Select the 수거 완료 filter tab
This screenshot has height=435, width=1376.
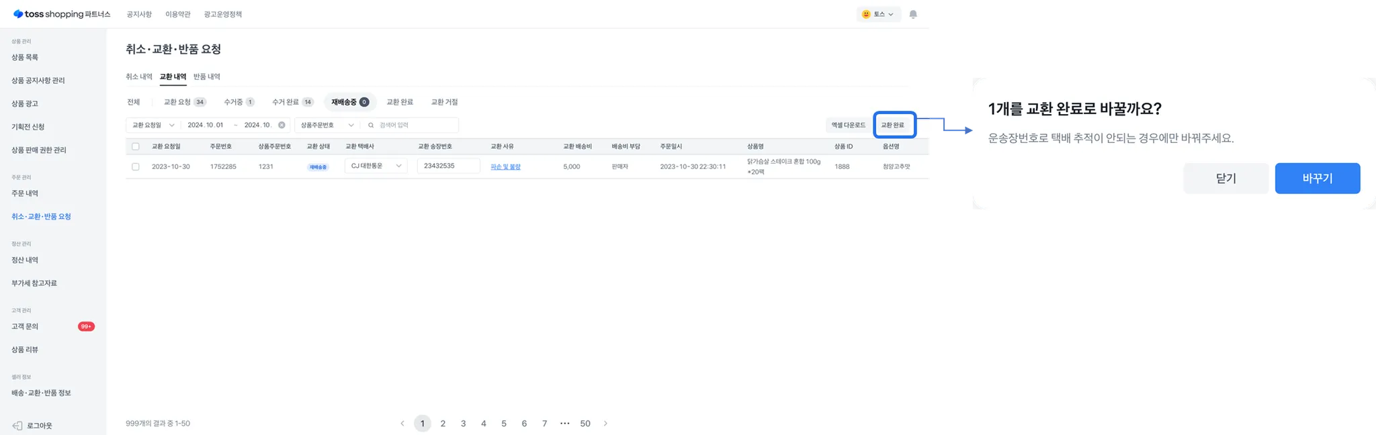point(292,102)
